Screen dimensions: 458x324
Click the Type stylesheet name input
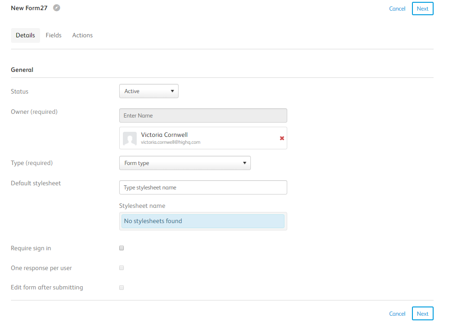coord(203,188)
